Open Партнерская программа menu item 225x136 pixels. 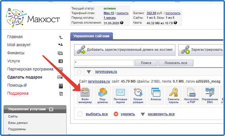(30, 69)
